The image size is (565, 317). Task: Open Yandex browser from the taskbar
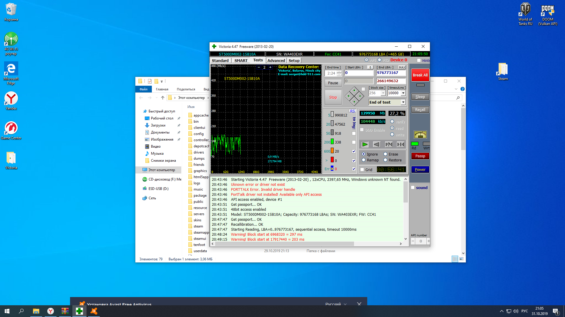[51, 311]
